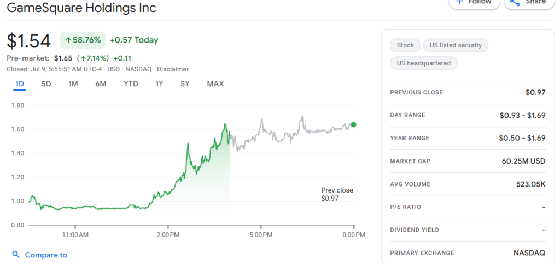Switch chart to 5D range
560x264 pixels.
click(x=46, y=84)
